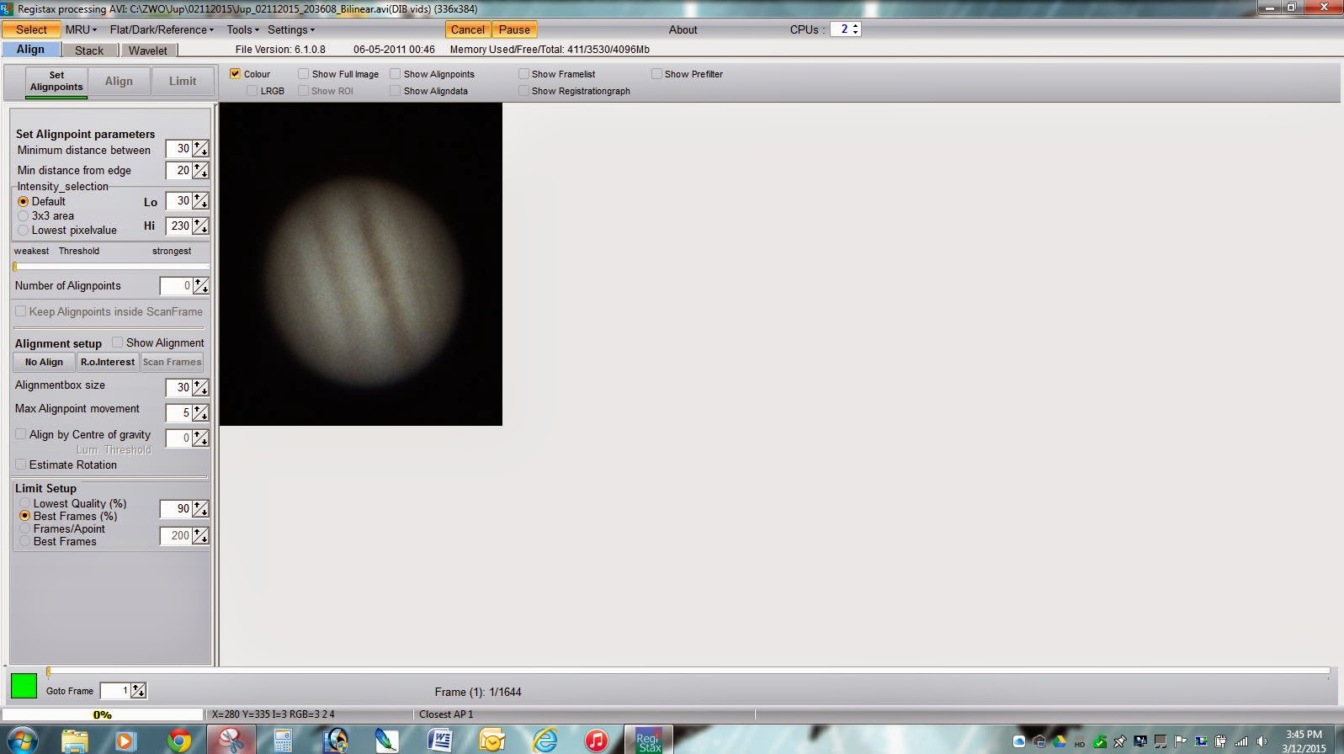Switch to the Wavelet tab
The width and height of the screenshot is (1344, 754).
point(148,50)
